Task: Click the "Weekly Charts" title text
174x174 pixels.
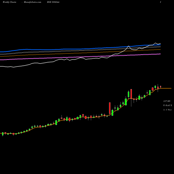Action: [9, 2]
